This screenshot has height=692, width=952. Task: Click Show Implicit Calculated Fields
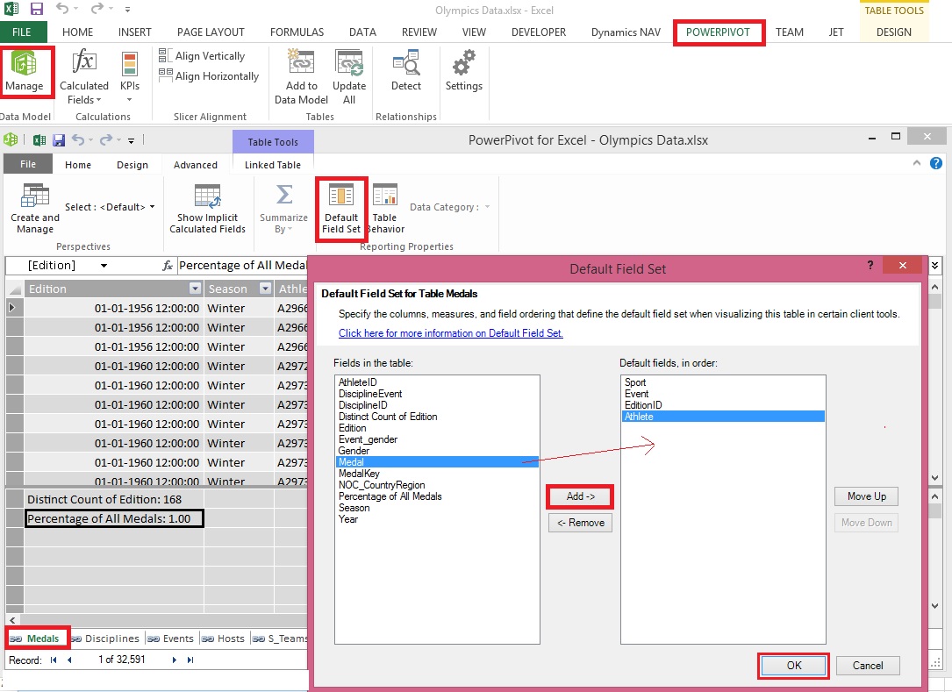[207, 209]
